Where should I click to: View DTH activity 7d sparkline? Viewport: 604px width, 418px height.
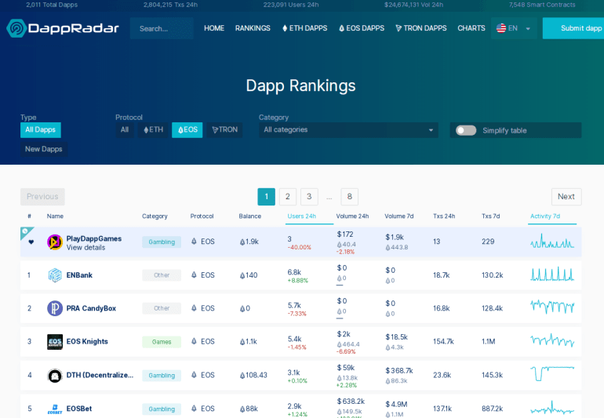click(552, 373)
